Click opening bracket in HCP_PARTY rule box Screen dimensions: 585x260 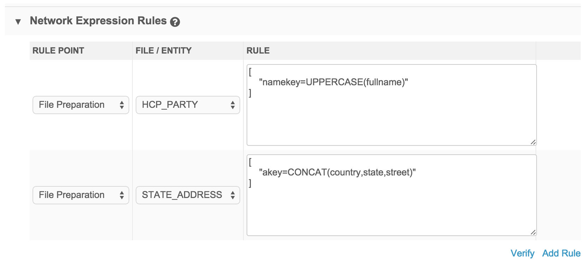[x=250, y=72]
